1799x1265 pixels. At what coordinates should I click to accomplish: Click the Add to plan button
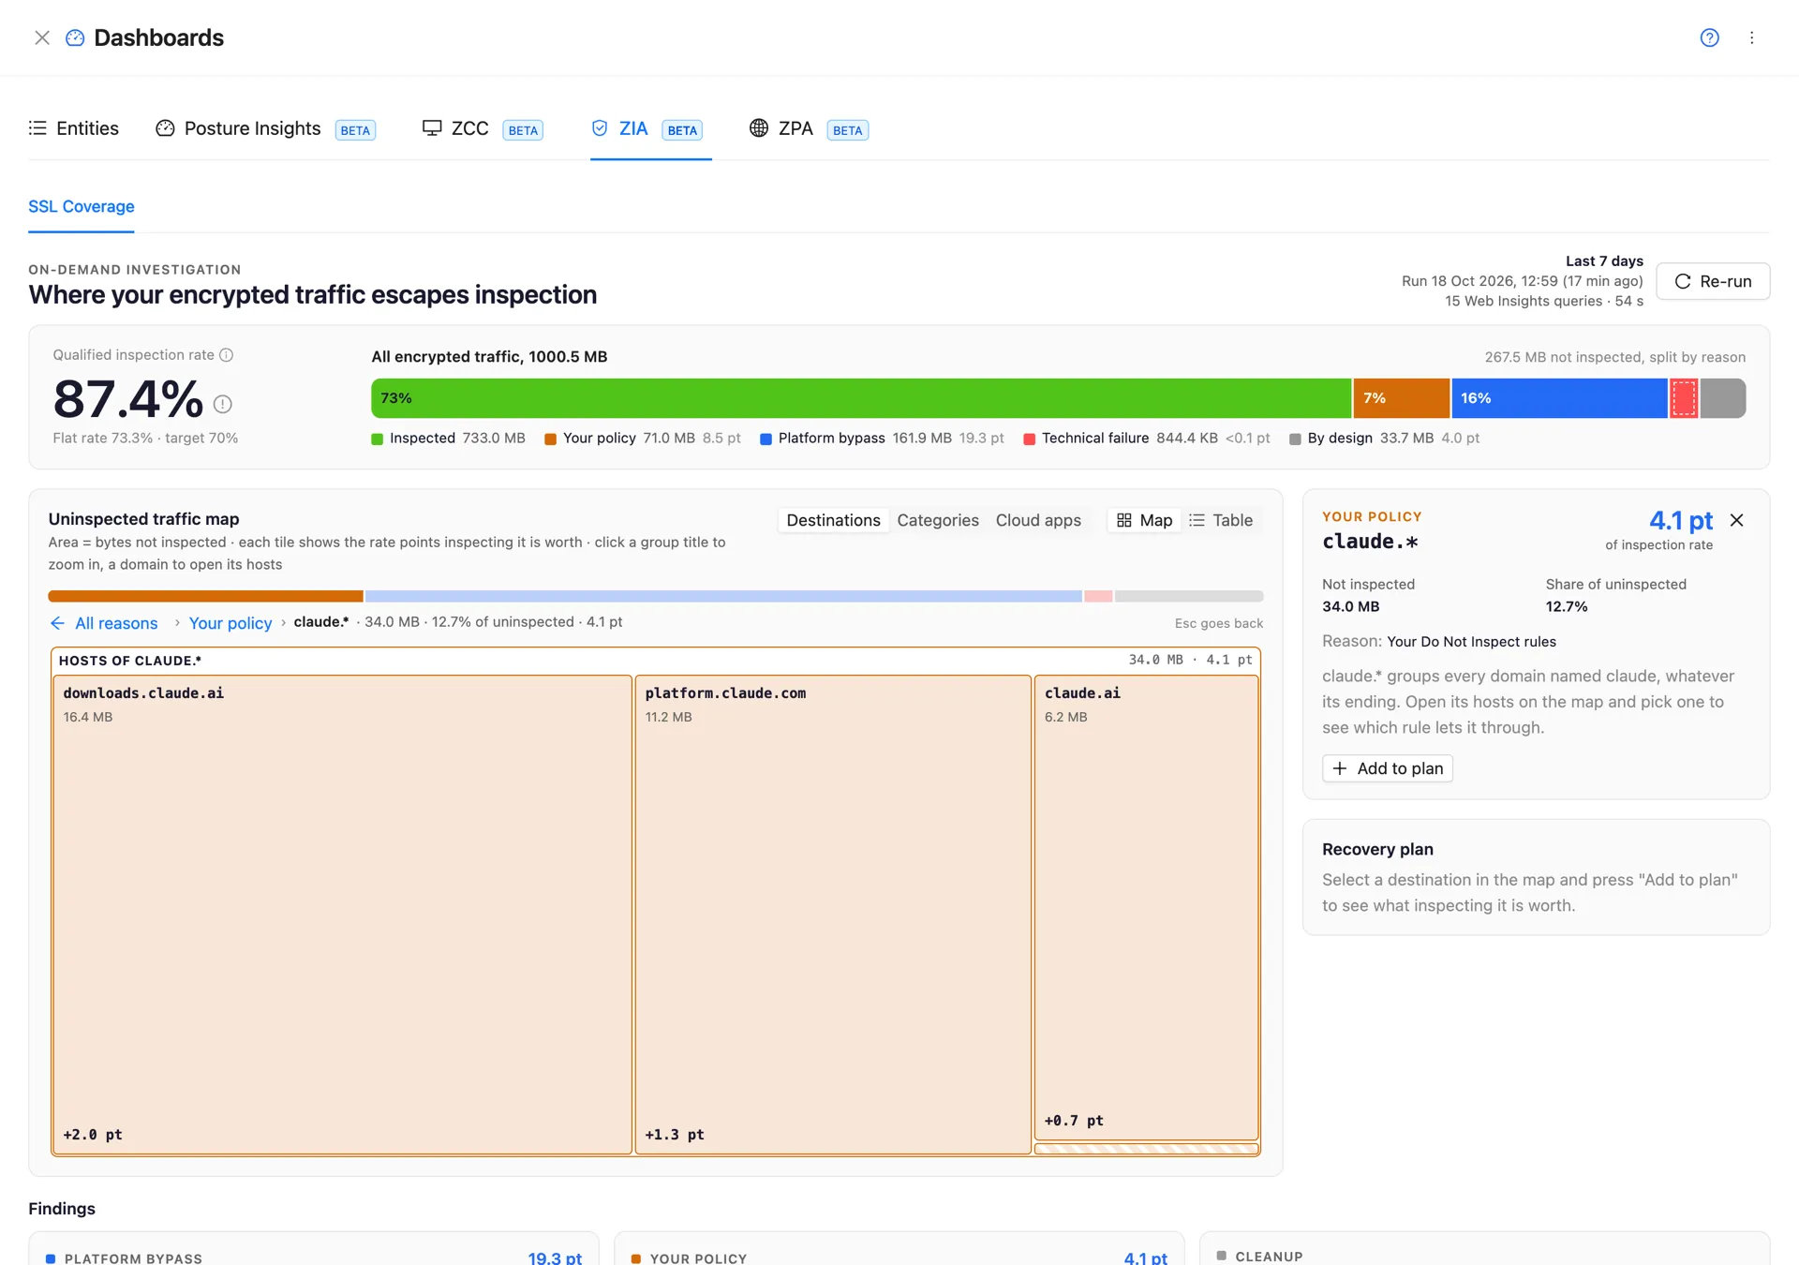(1388, 768)
